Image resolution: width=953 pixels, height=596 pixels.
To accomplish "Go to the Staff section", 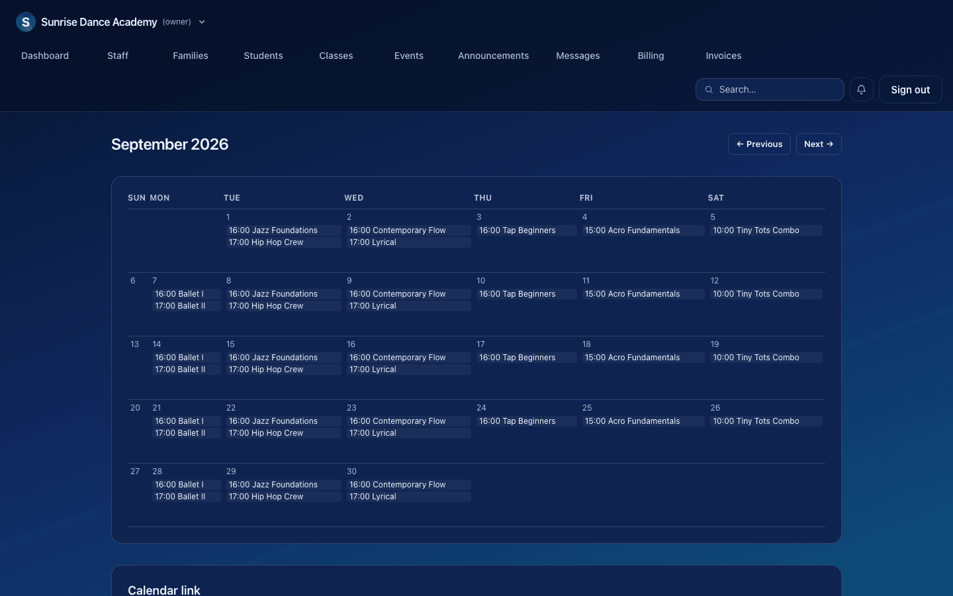I will pyautogui.click(x=118, y=56).
